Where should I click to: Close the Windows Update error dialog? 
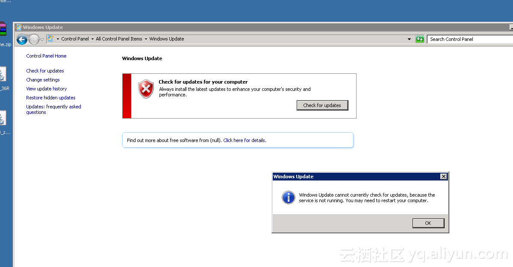pyautogui.click(x=444, y=177)
